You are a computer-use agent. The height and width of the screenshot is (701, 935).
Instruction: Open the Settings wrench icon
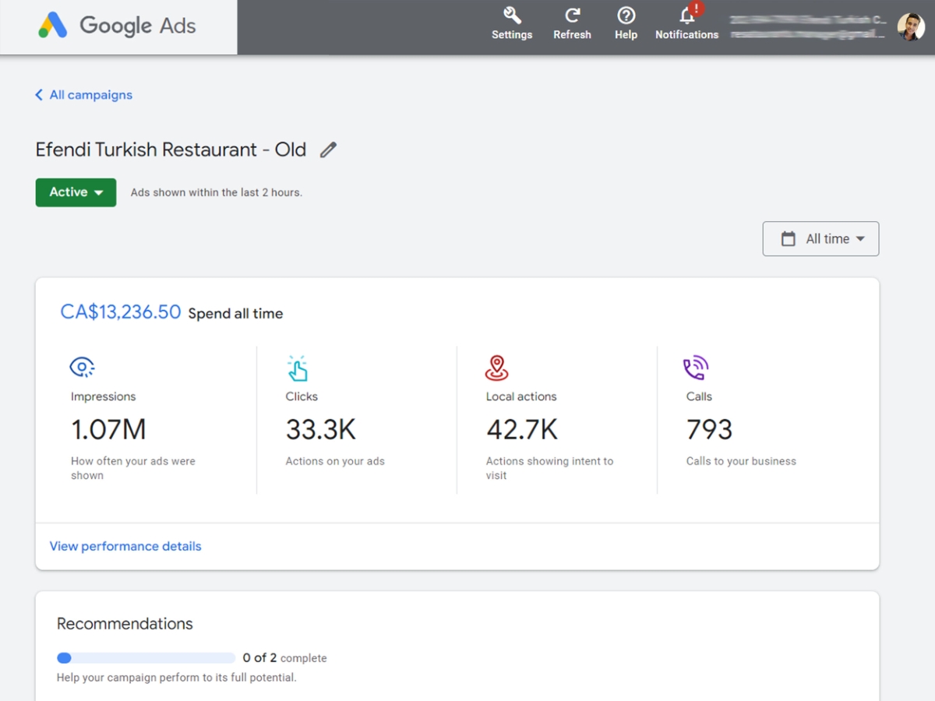[x=511, y=17]
